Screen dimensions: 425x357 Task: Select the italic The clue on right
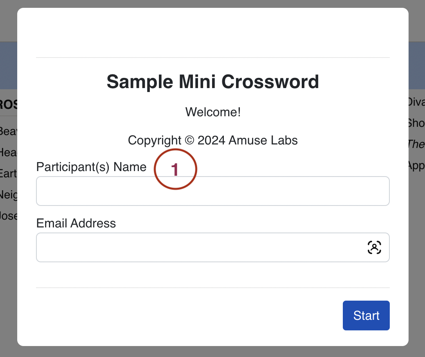point(417,144)
